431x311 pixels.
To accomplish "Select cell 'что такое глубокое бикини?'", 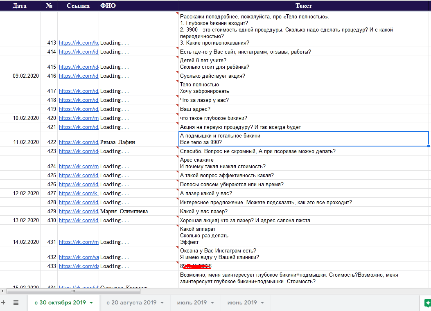I will click(304, 118).
